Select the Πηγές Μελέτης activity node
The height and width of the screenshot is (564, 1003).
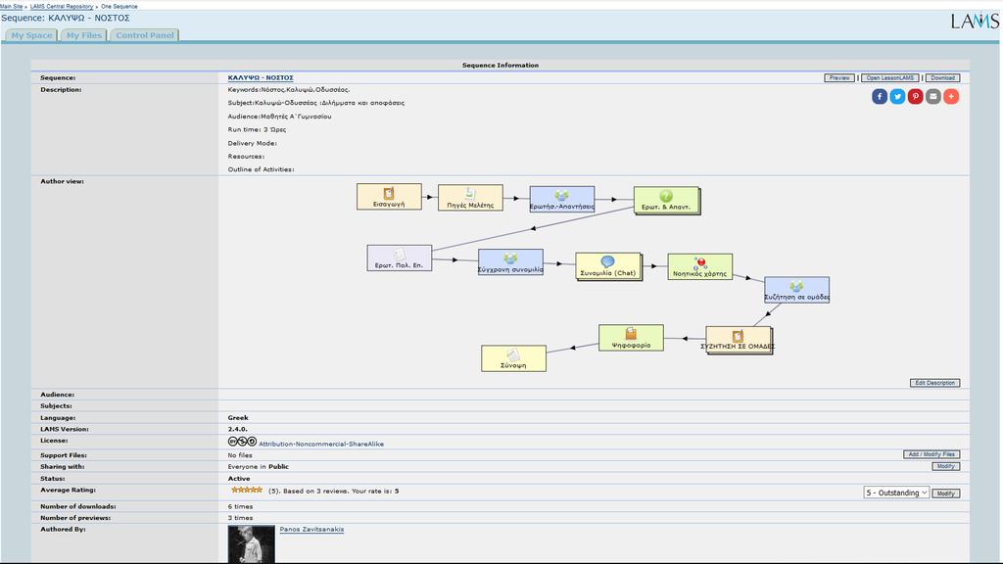coord(470,198)
